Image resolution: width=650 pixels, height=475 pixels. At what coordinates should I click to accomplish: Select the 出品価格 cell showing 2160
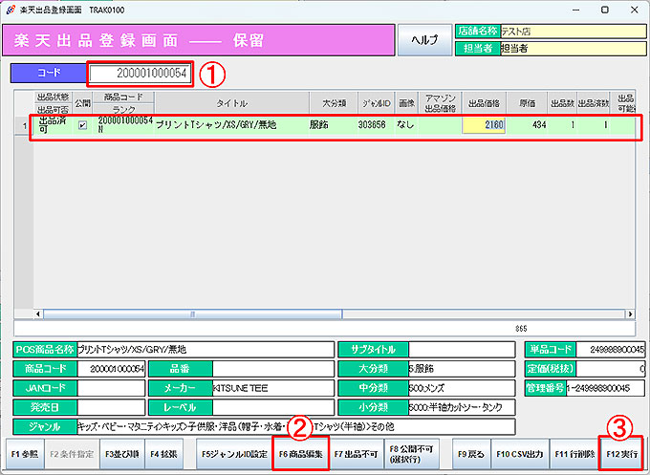pos(484,125)
